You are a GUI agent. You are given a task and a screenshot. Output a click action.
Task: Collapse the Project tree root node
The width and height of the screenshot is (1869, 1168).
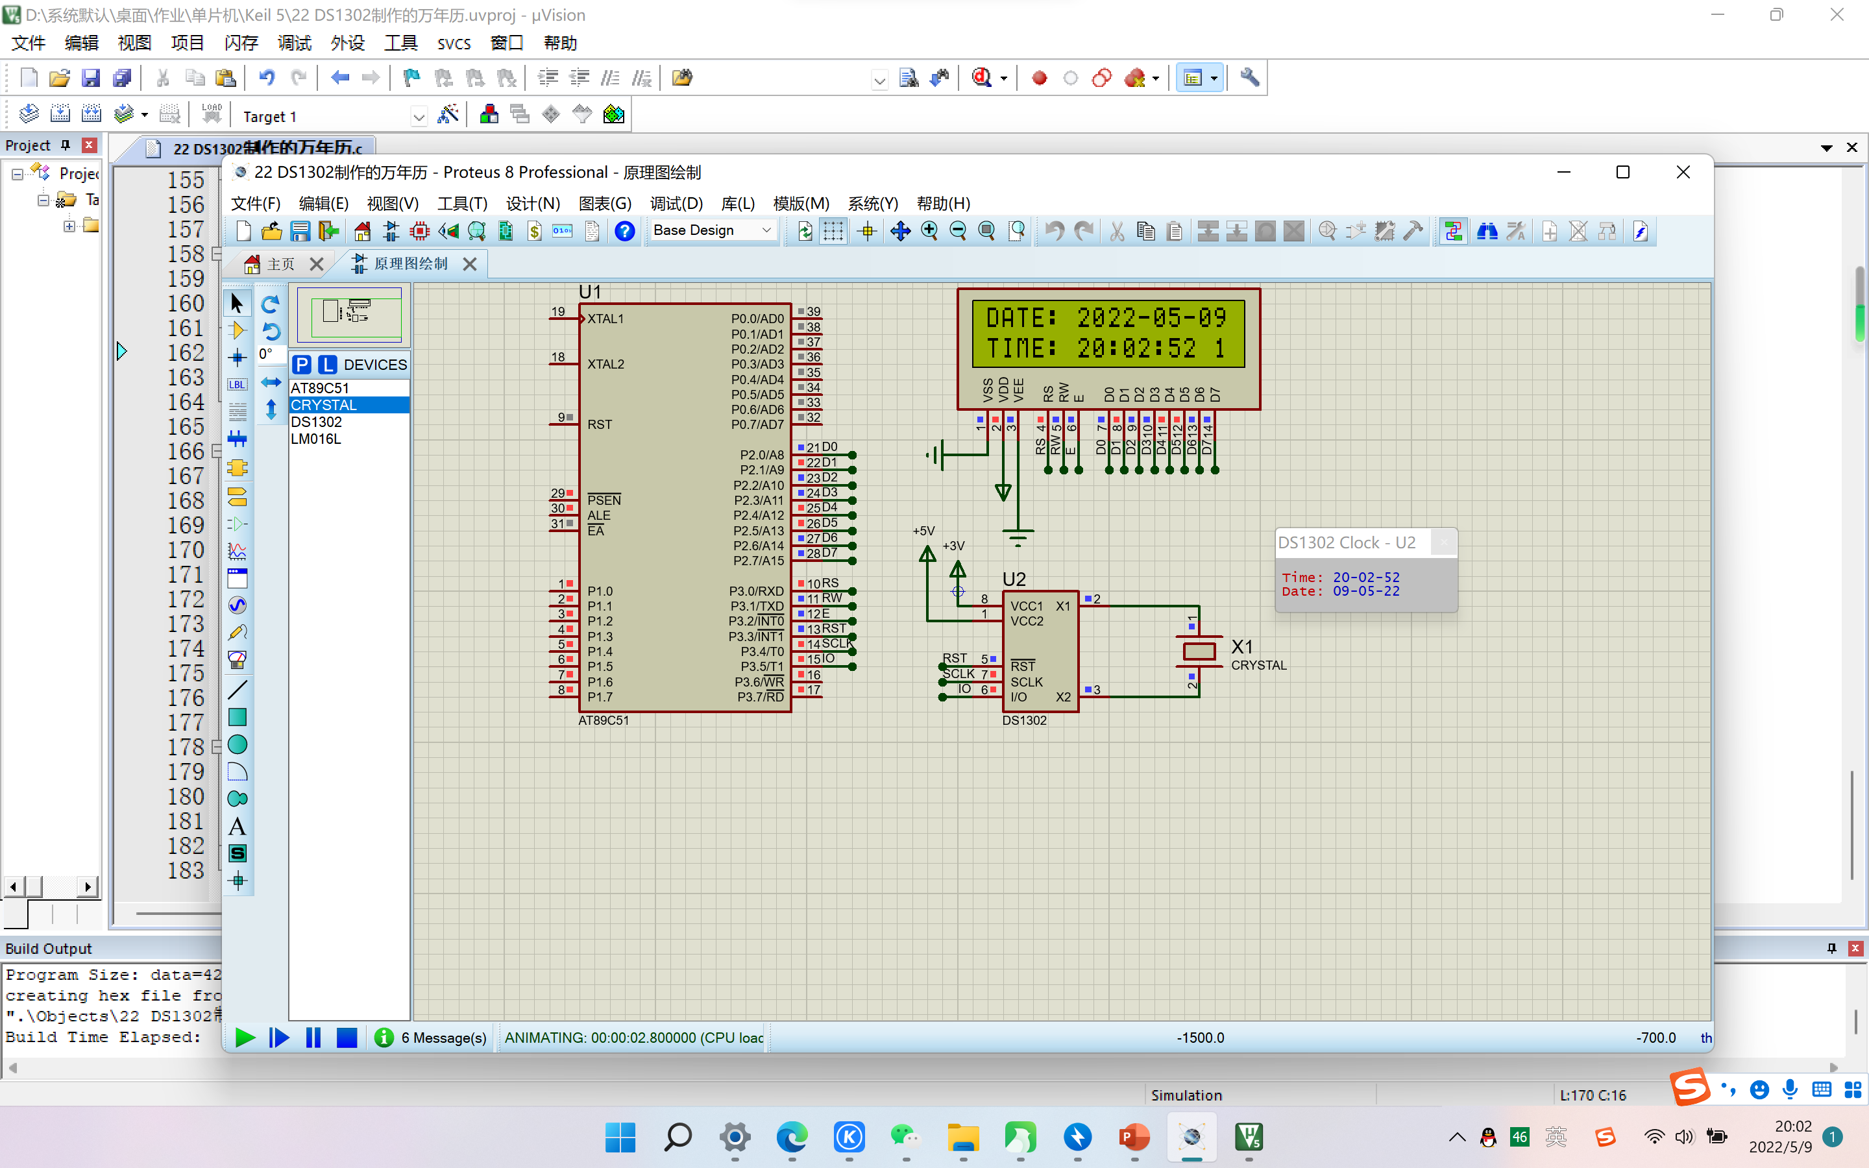17,175
